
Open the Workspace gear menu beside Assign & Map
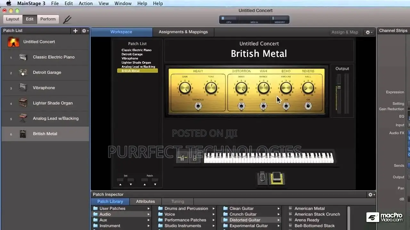pyautogui.click(x=369, y=32)
